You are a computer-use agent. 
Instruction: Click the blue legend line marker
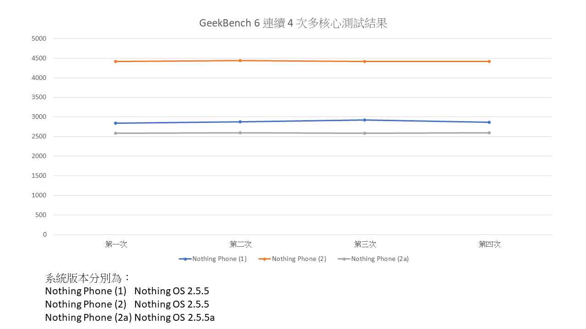(185, 259)
